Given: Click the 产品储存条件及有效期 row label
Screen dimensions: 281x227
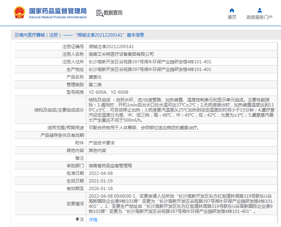Looking at the screenshot, I should point(62,135).
